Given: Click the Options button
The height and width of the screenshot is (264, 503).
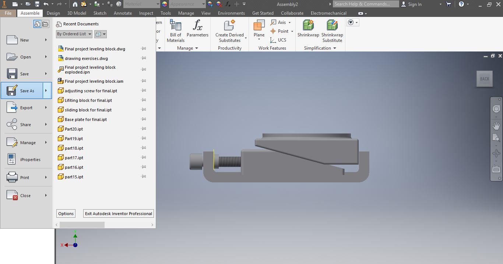Looking at the screenshot, I should (66, 214).
